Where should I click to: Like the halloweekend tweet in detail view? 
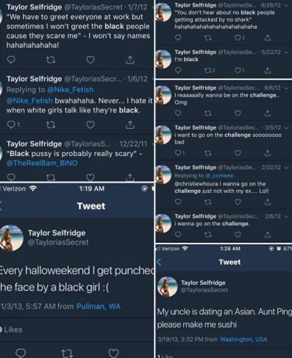tap(113, 353)
